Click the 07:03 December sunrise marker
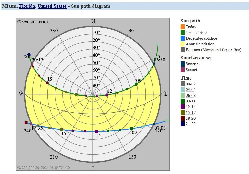Viewport: 249px width, 174px height. [x=154, y=124]
